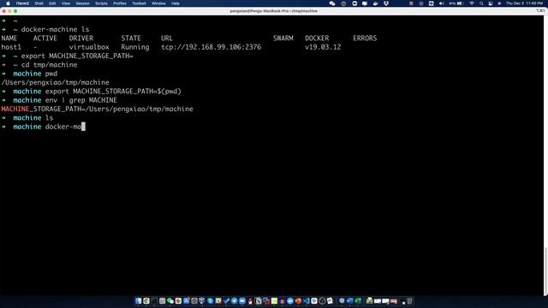Viewport: 548px width, 308px height.
Task: Click the speech bubble menu bar icon
Action: coord(365,3)
